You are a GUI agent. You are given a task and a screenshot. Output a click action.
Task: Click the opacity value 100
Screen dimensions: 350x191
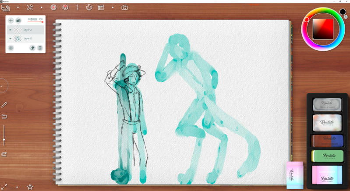(41, 19)
